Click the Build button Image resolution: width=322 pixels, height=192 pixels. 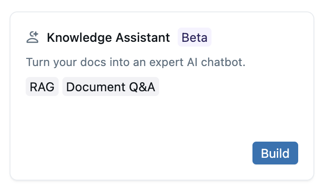[x=275, y=153]
